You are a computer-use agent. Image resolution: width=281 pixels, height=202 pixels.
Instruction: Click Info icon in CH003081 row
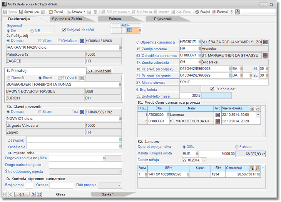point(217,121)
